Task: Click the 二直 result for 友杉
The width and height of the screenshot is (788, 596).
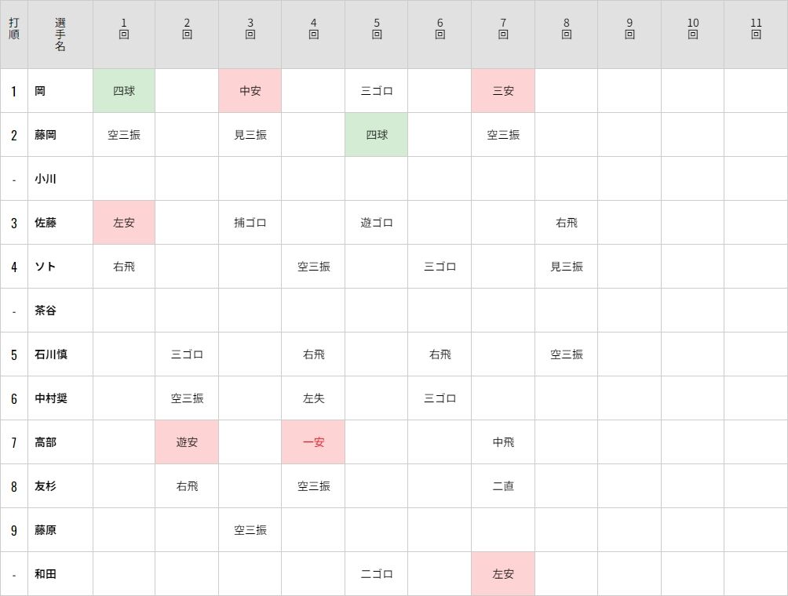Action: click(x=503, y=486)
